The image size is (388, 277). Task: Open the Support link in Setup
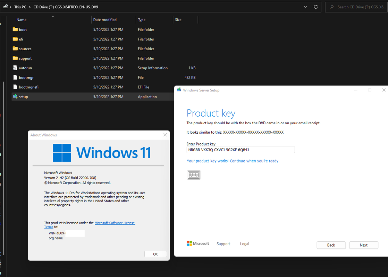point(223,244)
